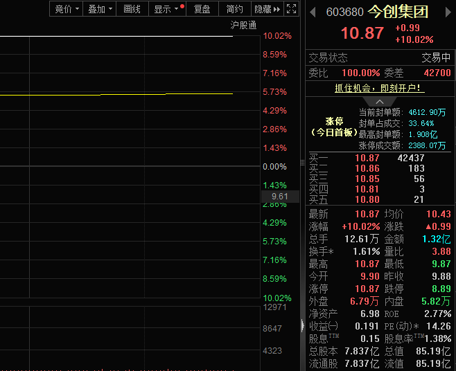Click the panel splitter grip beside chart
The image size is (456, 371).
pos(302,163)
